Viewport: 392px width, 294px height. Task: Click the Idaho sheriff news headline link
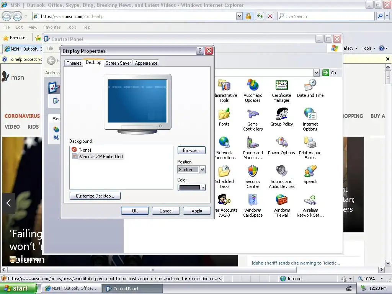click(x=296, y=263)
